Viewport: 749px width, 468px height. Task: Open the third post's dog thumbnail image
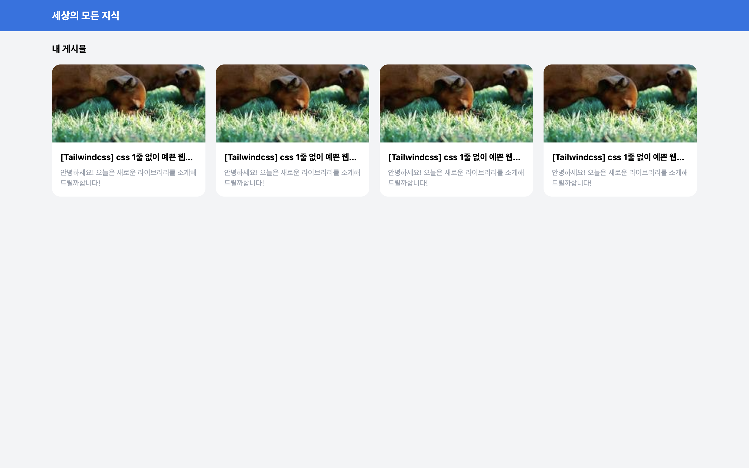(x=456, y=103)
